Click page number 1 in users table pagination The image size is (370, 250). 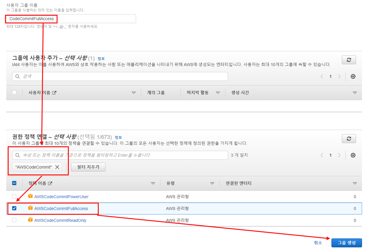click(331, 76)
